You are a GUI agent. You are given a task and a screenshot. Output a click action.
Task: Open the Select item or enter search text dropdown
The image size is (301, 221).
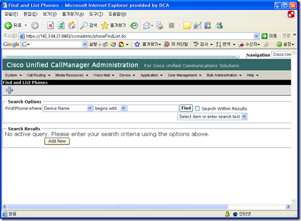pyautogui.click(x=244, y=116)
